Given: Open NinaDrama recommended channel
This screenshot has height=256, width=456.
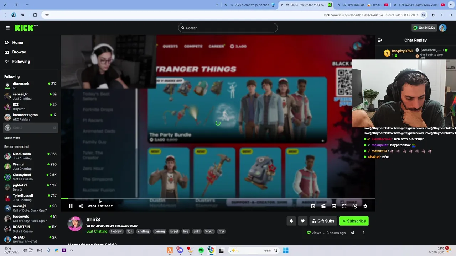Looking at the screenshot, I should coord(30,156).
